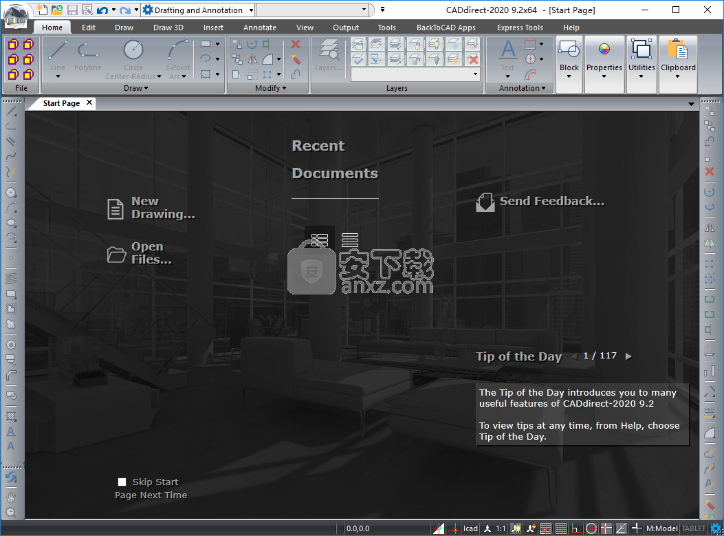Image resolution: width=724 pixels, height=536 pixels.
Task: Switch to the Output ribbon tab
Action: click(x=346, y=28)
